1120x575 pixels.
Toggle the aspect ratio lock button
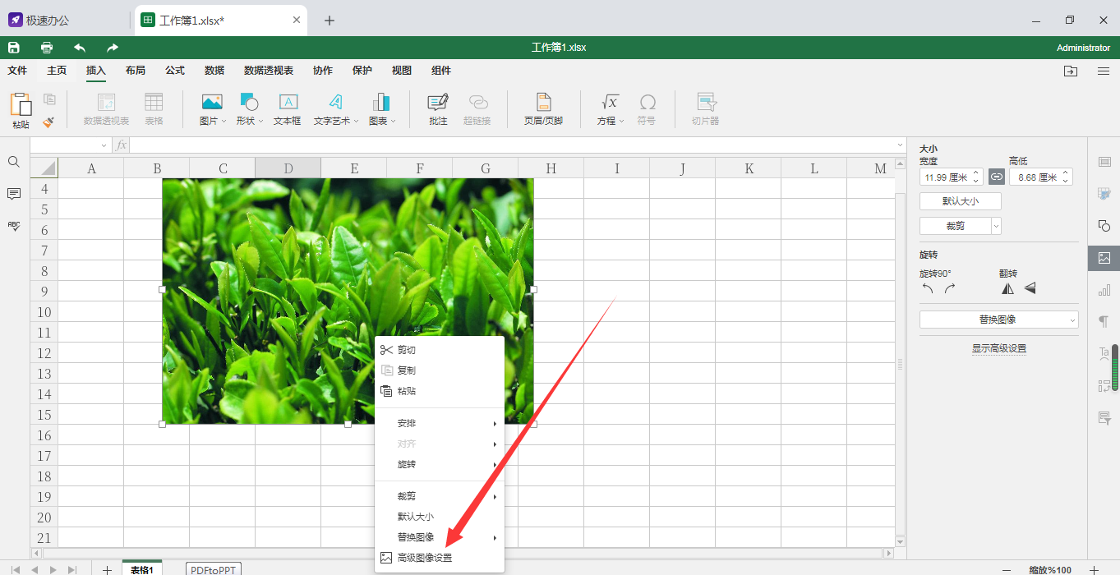[x=997, y=177]
